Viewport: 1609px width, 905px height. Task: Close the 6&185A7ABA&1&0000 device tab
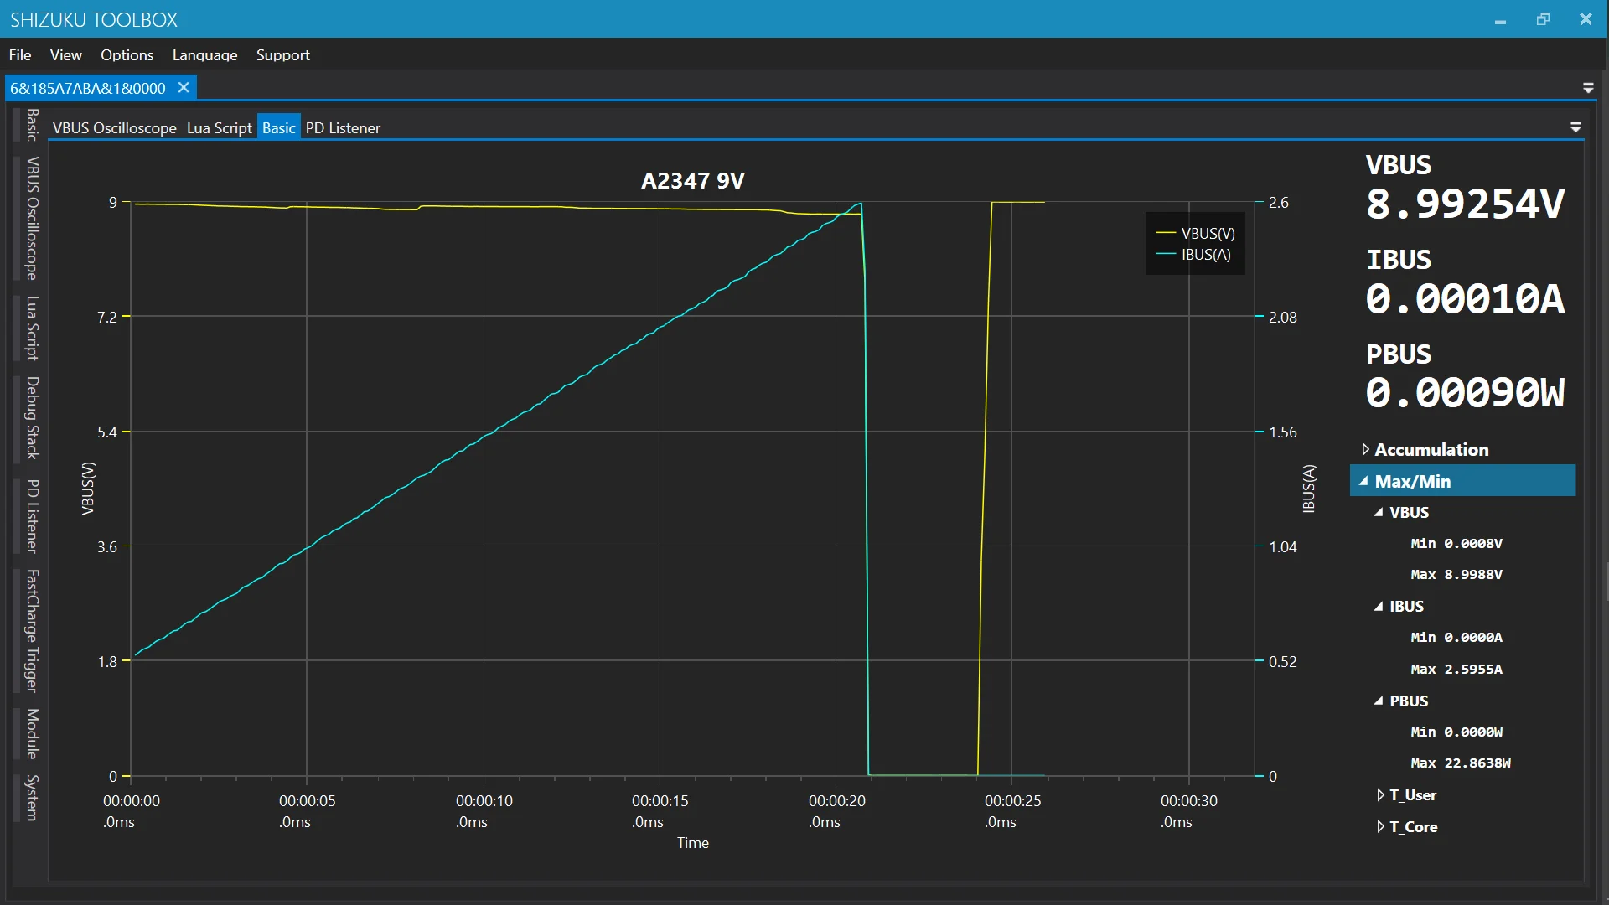(x=184, y=88)
